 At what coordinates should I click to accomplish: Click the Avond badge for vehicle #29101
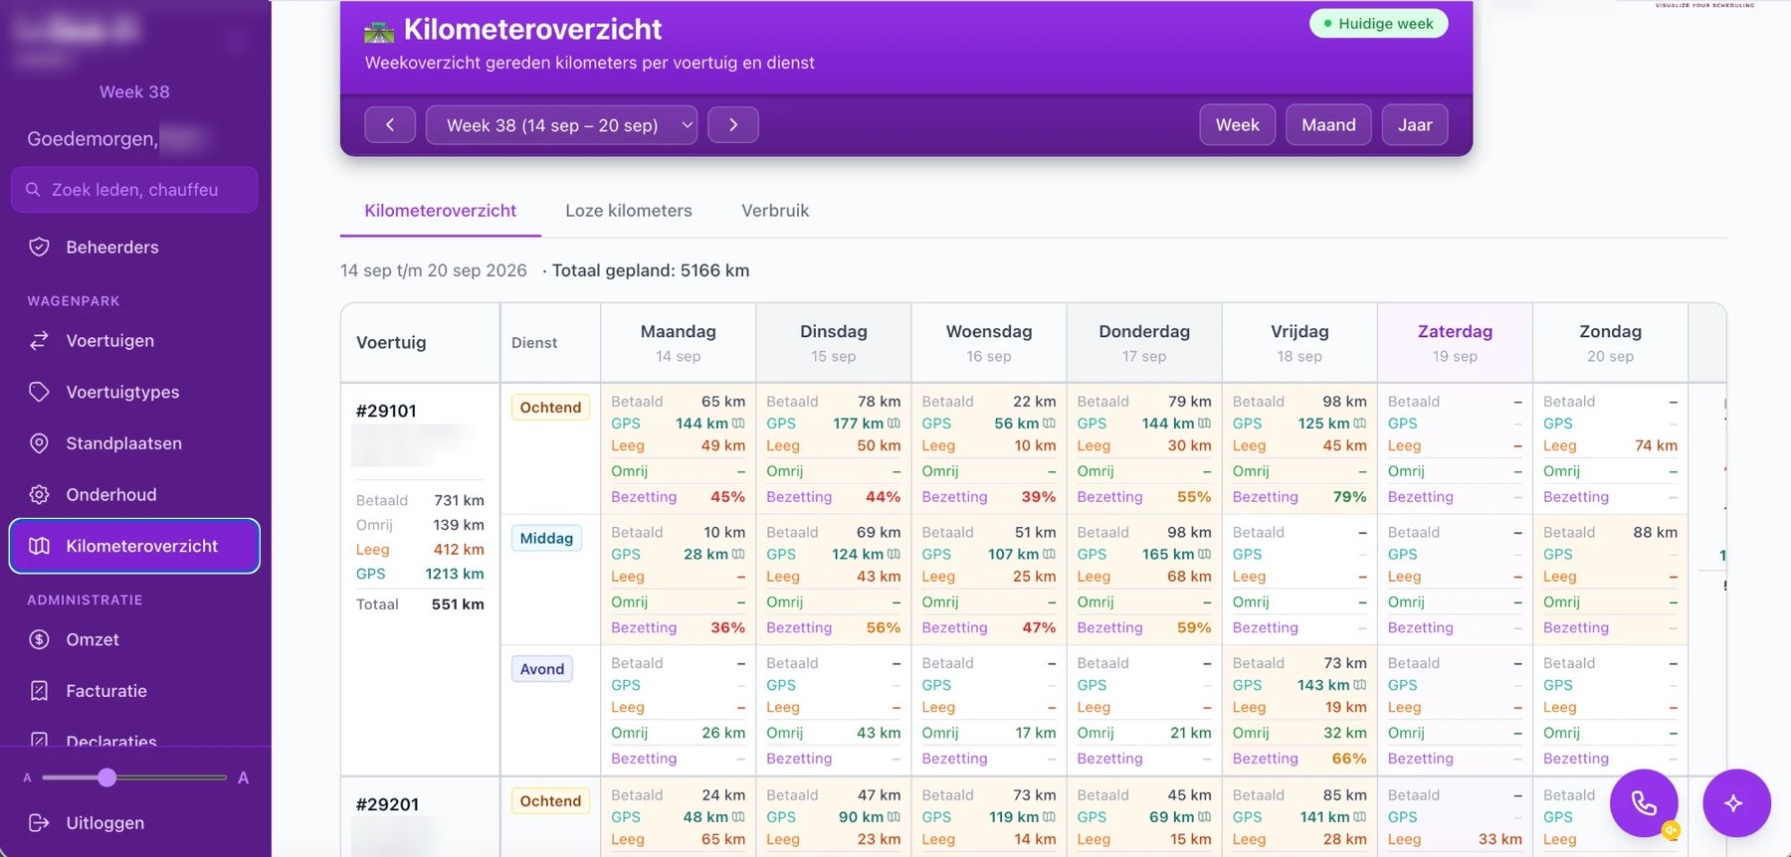[542, 670]
